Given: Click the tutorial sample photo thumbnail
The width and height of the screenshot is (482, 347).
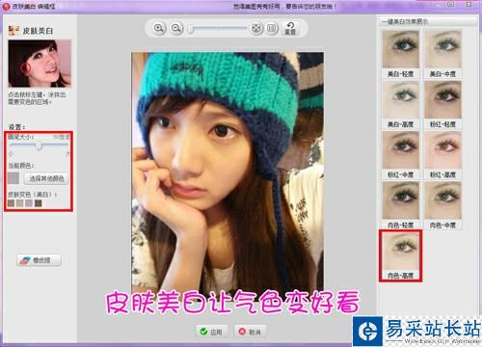Looking at the screenshot, I should (40, 64).
